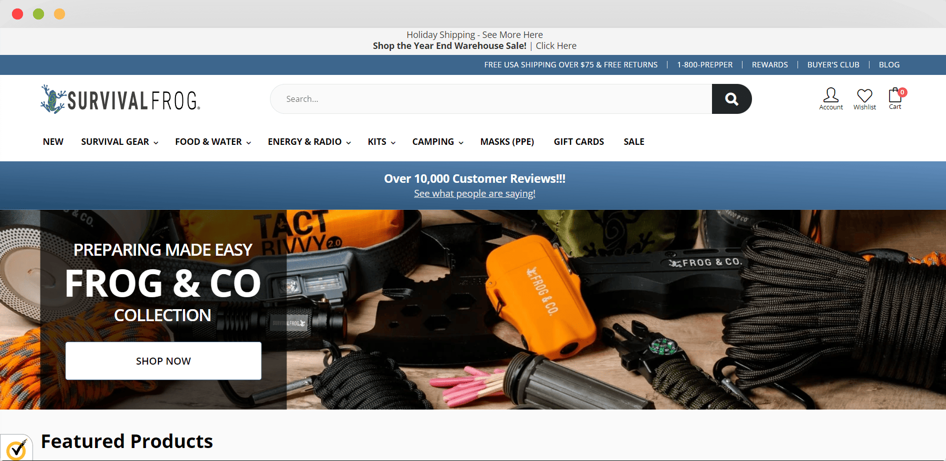Open the NEW menu item
The image size is (946, 461).
[x=53, y=142]
